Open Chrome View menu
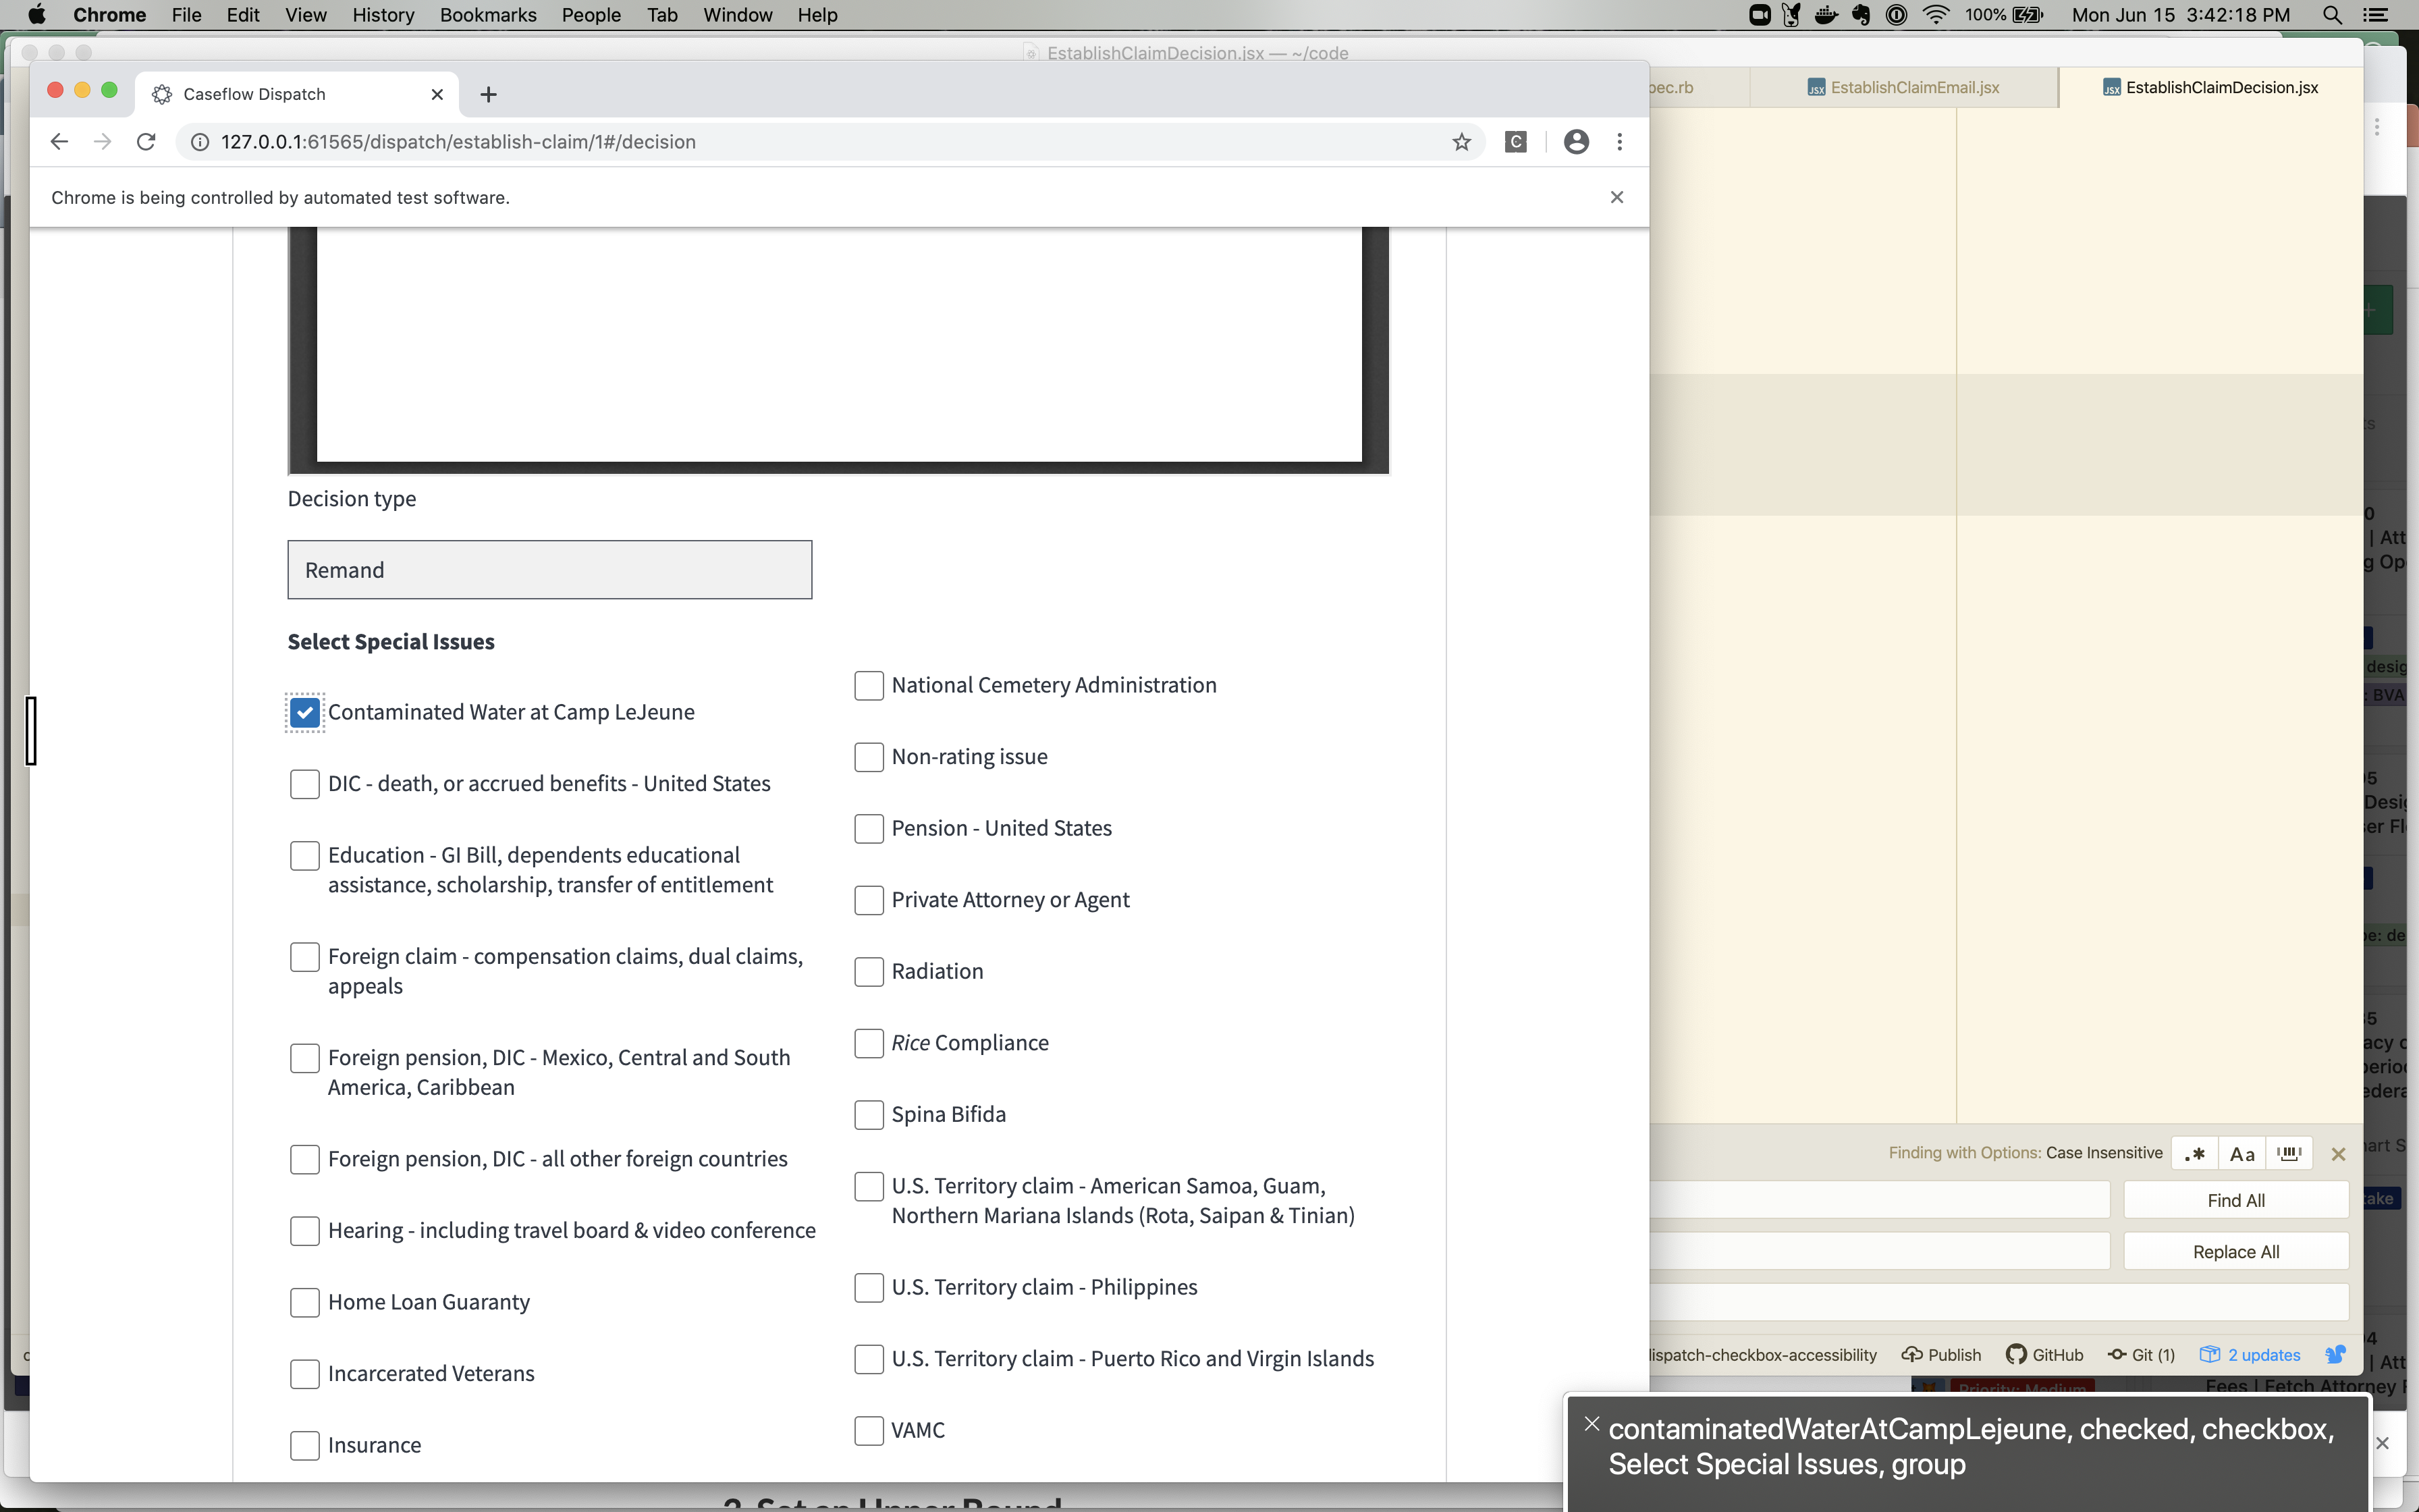The width and height of the screenshot is (2419, 1512). tap(305, 15)
